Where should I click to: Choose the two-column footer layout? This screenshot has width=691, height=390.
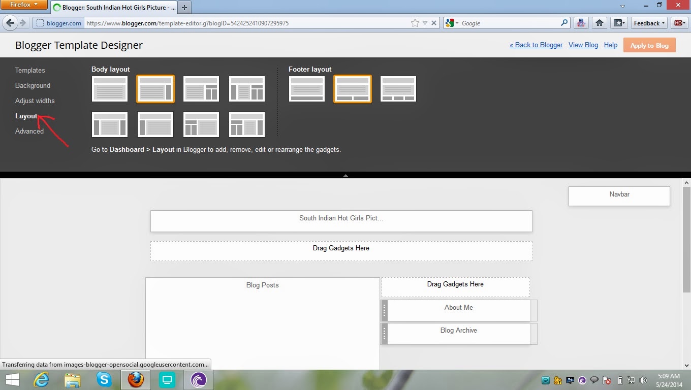click(353, 89)
